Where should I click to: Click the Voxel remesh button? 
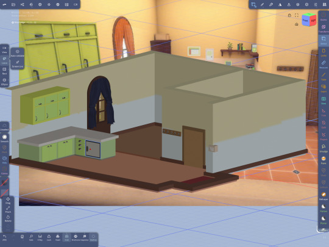click(58, 238)
